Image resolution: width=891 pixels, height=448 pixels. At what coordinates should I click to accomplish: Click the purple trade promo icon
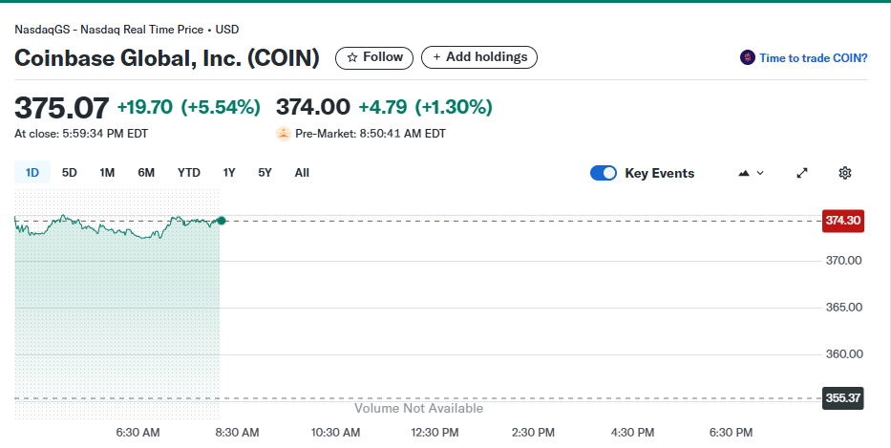(x=747, y=57)
